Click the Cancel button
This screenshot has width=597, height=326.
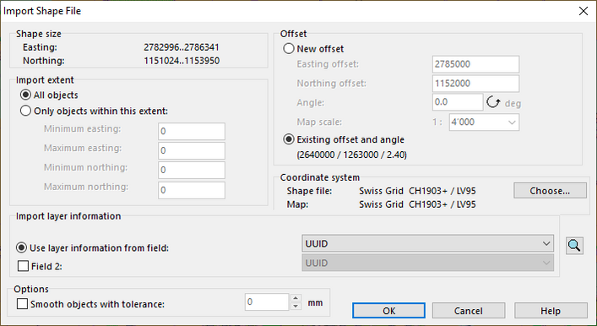click(x=469, y=311)
